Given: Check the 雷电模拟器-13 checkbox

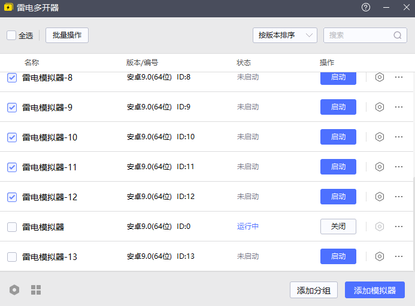Looking at the screenshot, I should pyautogui.click(x=12, y=257).
